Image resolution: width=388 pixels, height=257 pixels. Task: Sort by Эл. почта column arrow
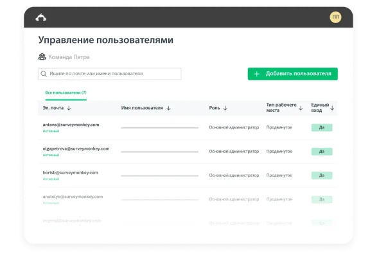(x=69, y=108)
